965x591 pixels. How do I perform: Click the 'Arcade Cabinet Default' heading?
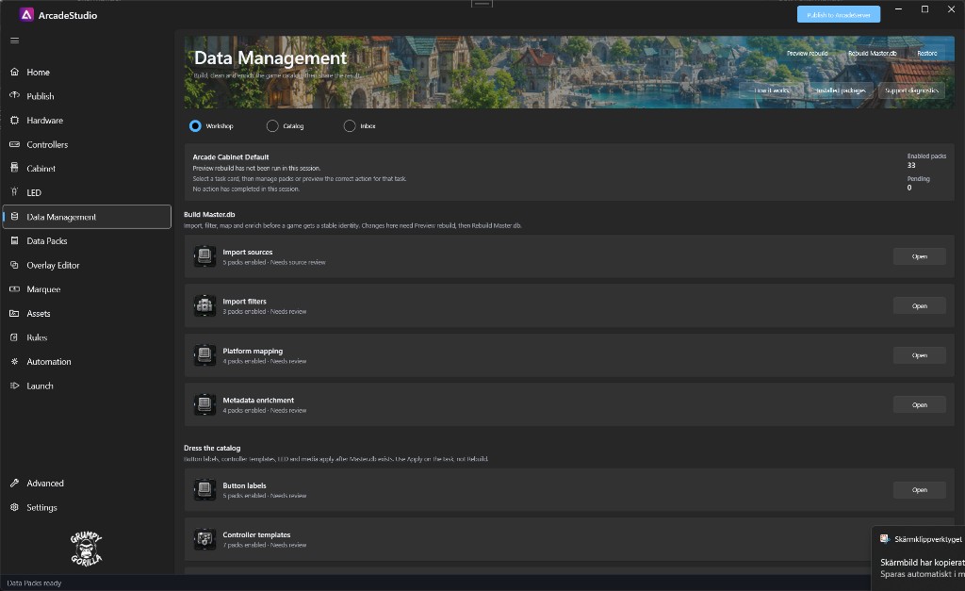(231, 157)
